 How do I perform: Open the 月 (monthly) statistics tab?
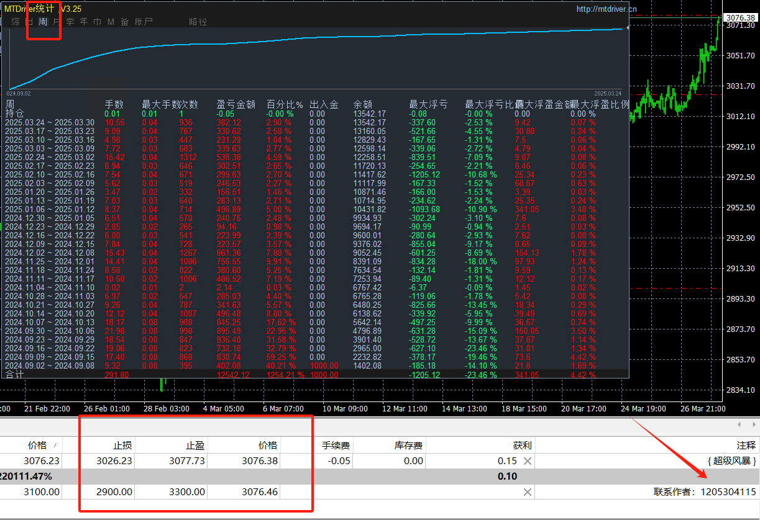point(57,22)
